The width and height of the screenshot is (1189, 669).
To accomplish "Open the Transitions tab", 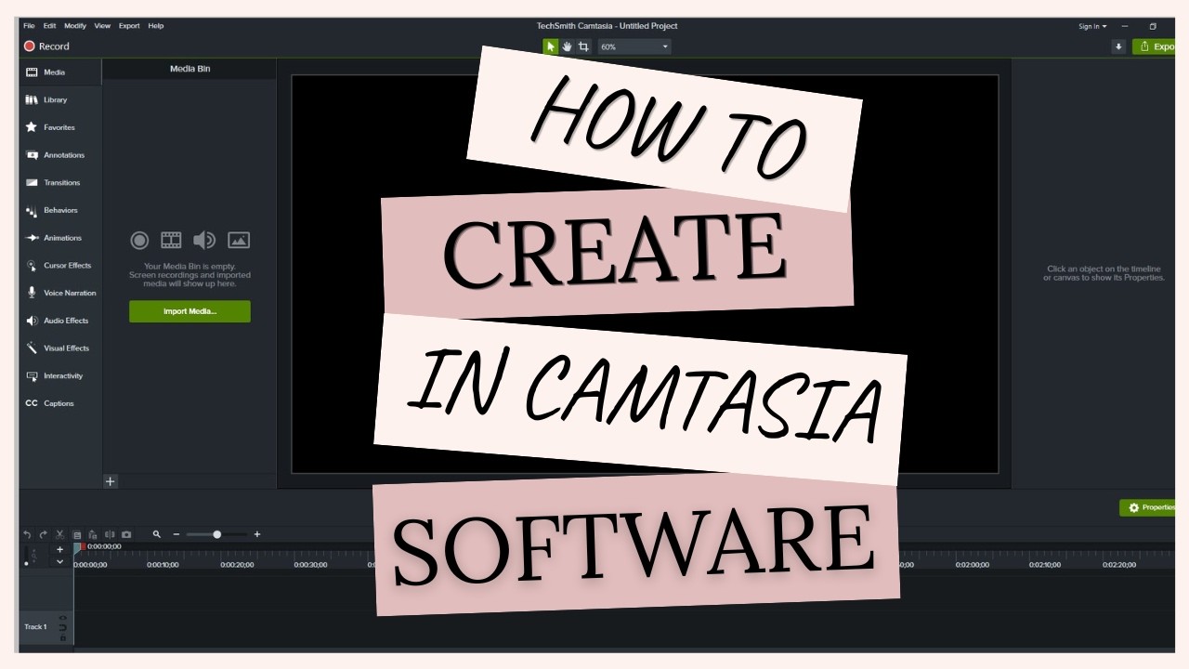I will (x=60, y=182).
